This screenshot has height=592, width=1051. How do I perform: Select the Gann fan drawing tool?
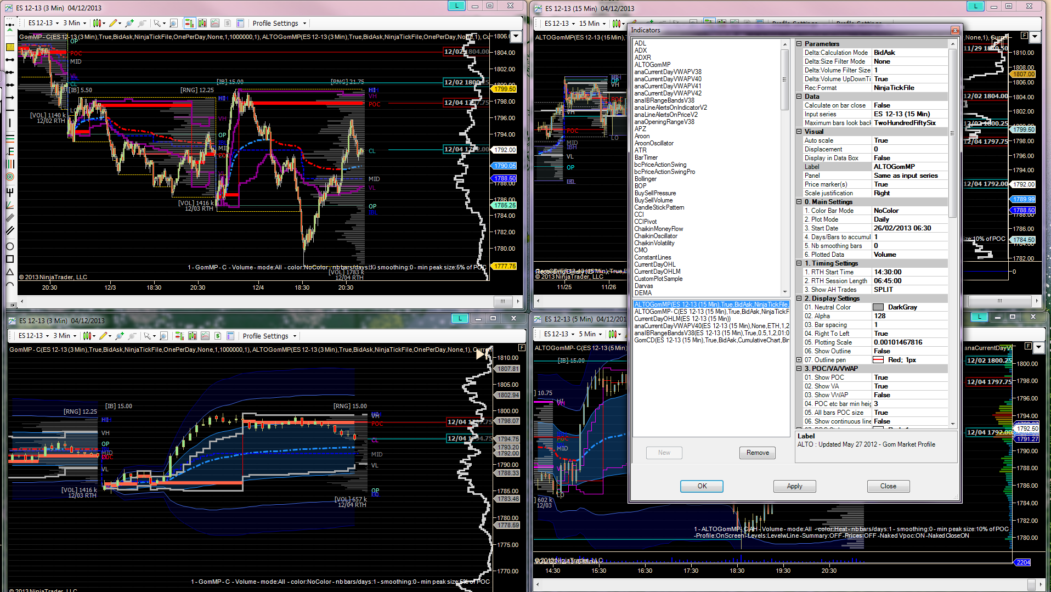[x=10, y=205]
